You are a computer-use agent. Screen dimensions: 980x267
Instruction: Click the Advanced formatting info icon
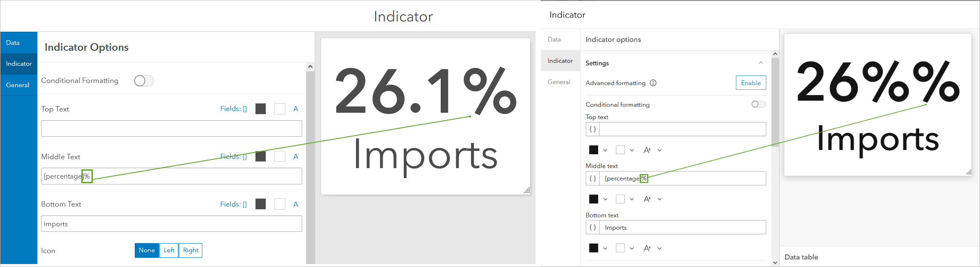click(x=653, y=83)
